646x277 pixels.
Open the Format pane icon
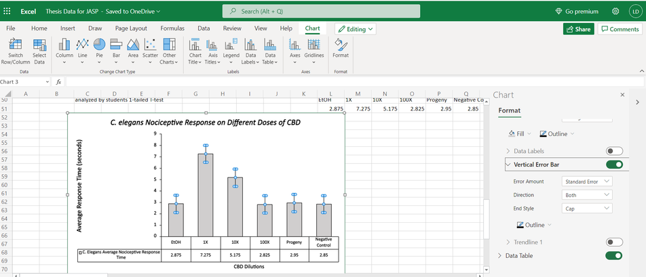[341, 44]
